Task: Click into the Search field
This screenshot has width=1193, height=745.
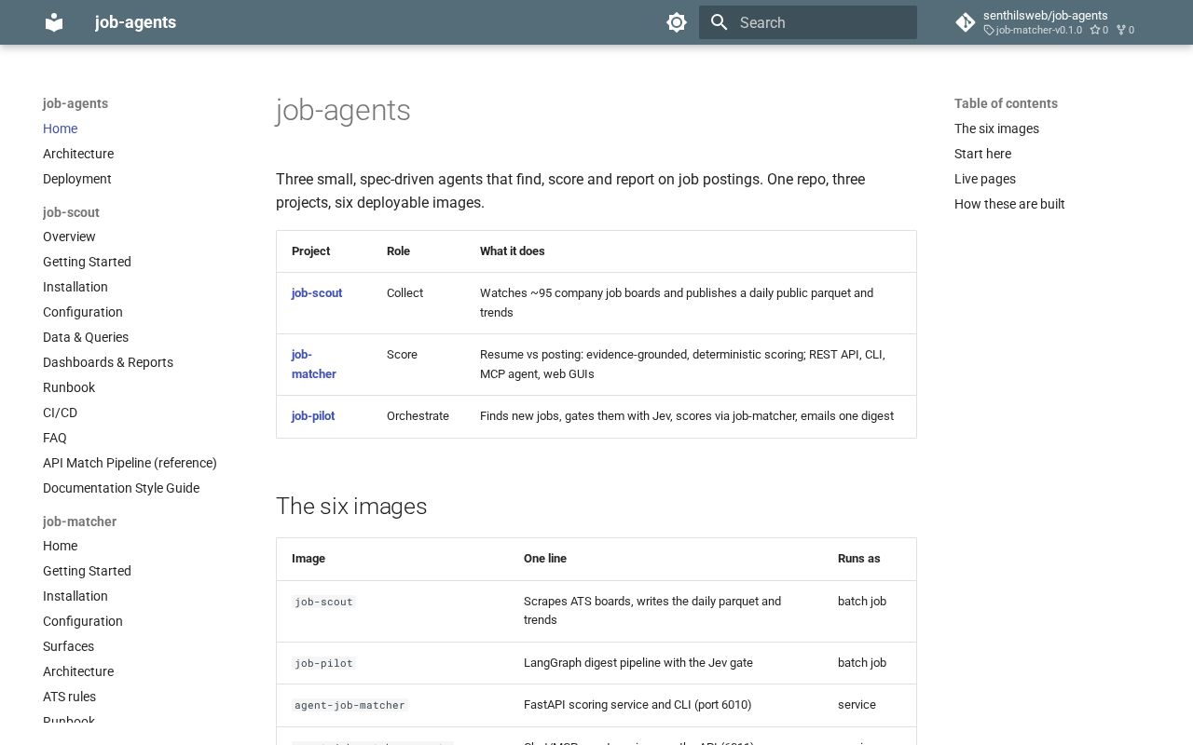Action: (808, 22)
